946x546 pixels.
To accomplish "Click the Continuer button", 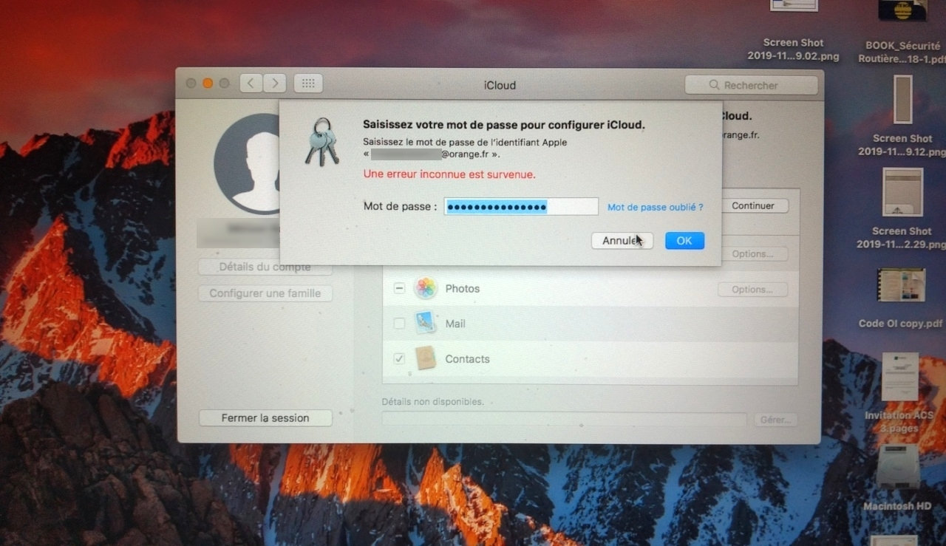I will point(752,205).
